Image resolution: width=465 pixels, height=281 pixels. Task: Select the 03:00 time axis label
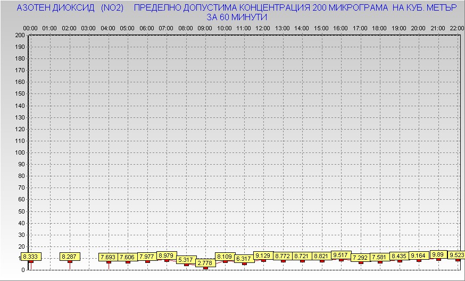tap(88, 28)
